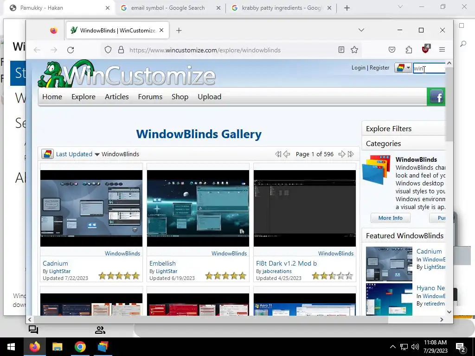
Task: Open Articles menu item
Action: click(x=116, y=97)
